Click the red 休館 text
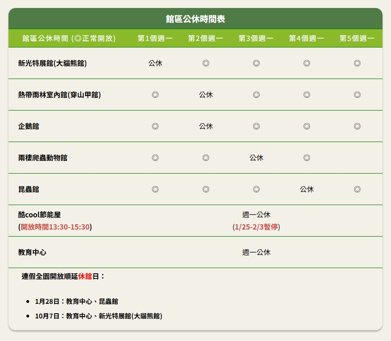The height and width of the screenshot is (341, 391). pyautogui.click(x=85, y=277)
